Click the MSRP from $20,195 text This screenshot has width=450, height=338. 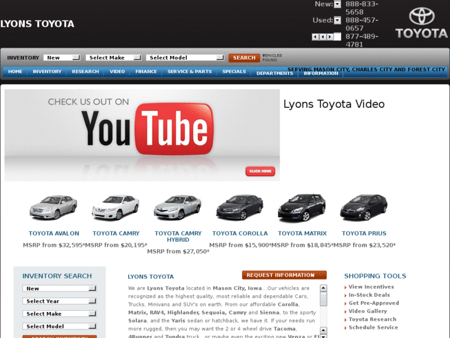[x=116, y=245]
